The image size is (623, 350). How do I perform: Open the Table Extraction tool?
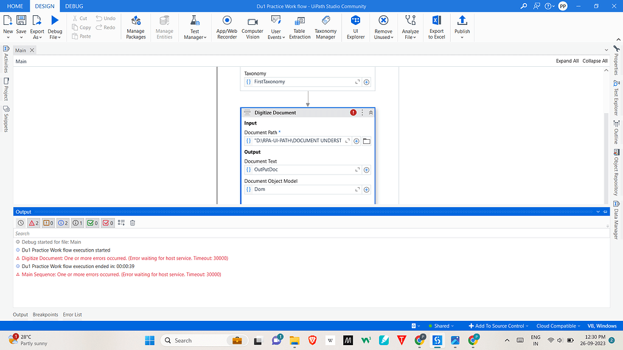299,27
